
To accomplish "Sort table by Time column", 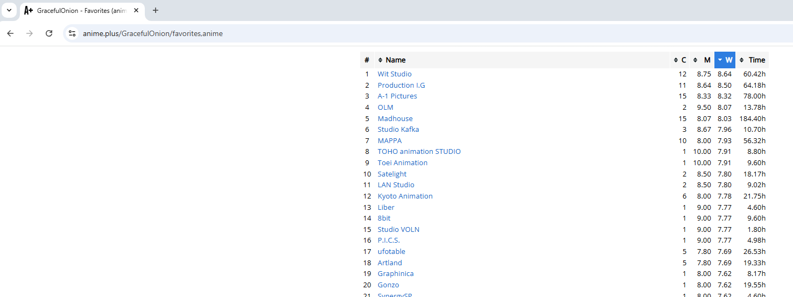I will pyautogui.click(x=752, y=60).
